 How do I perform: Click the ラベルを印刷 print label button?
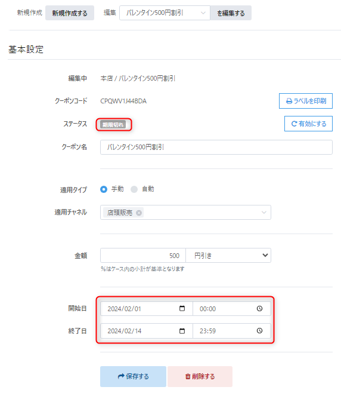(306, 101)
